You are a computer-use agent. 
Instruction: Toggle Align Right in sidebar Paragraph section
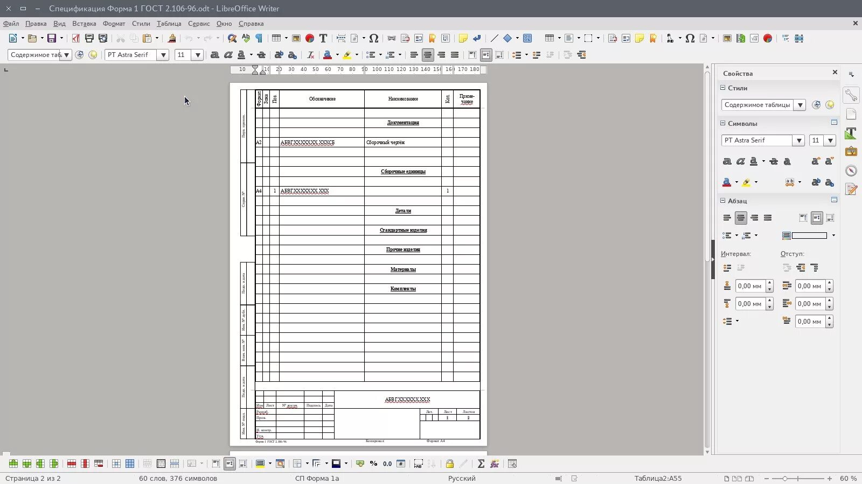[754, 218]
